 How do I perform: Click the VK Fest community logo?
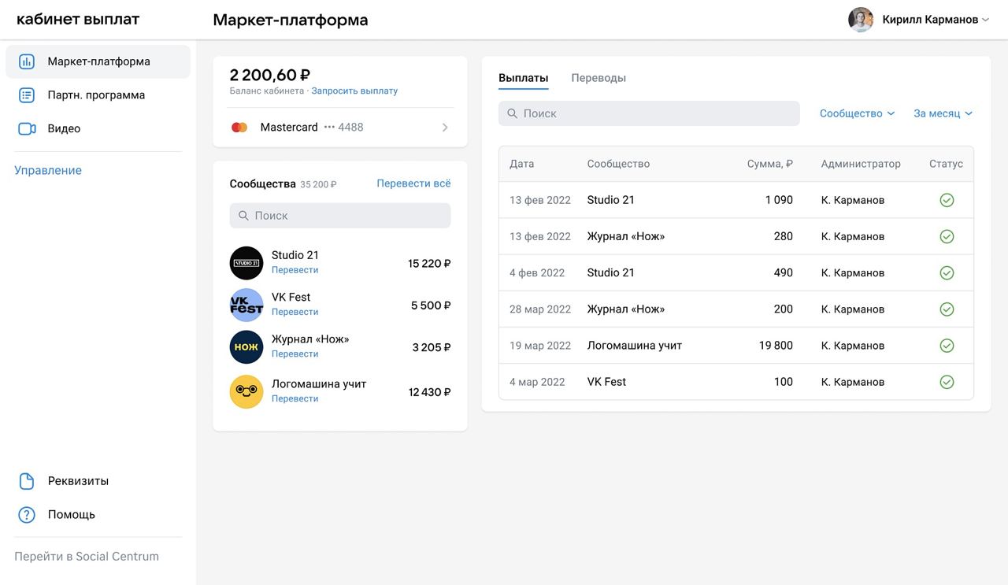click(246, 305)
